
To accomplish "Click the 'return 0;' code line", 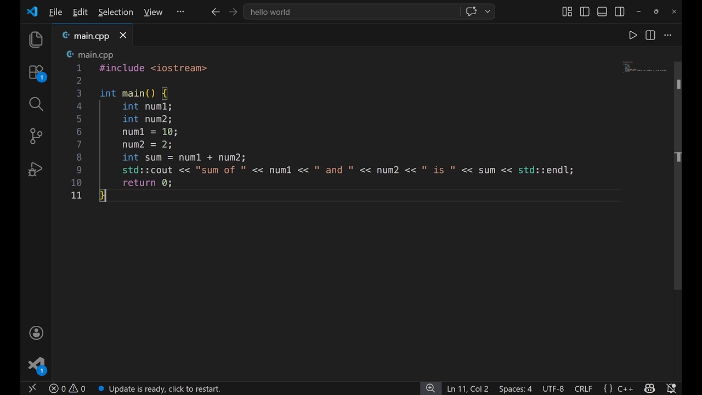I will 147,183.
